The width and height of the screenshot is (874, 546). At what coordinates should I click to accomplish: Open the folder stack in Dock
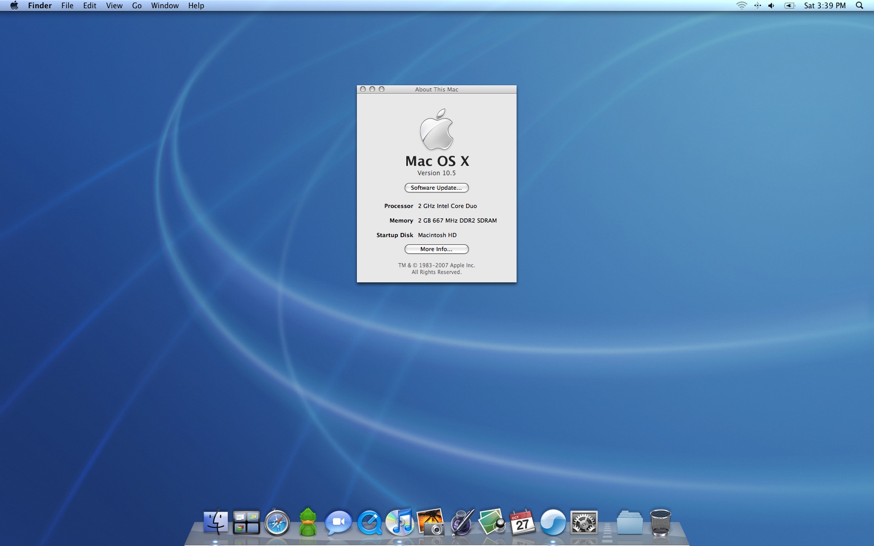(x=630, y=523)
